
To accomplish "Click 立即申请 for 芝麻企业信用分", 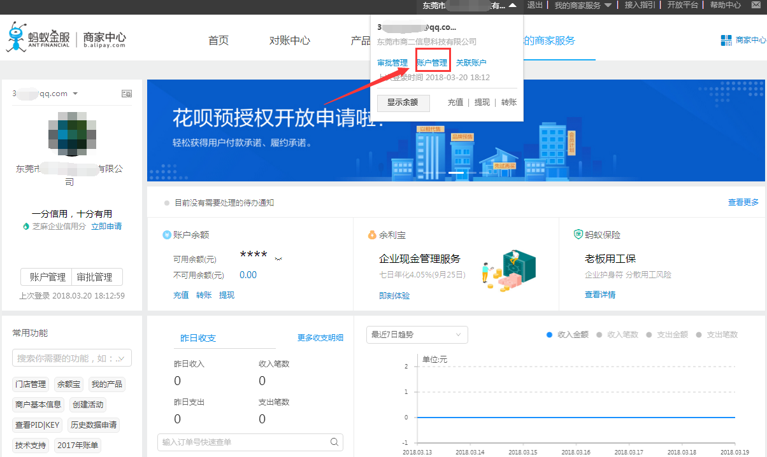I will (x=106, y=226).
